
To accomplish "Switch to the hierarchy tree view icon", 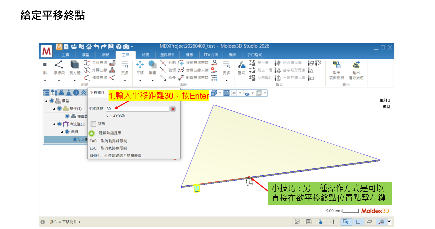I will [x=53, y=93].
